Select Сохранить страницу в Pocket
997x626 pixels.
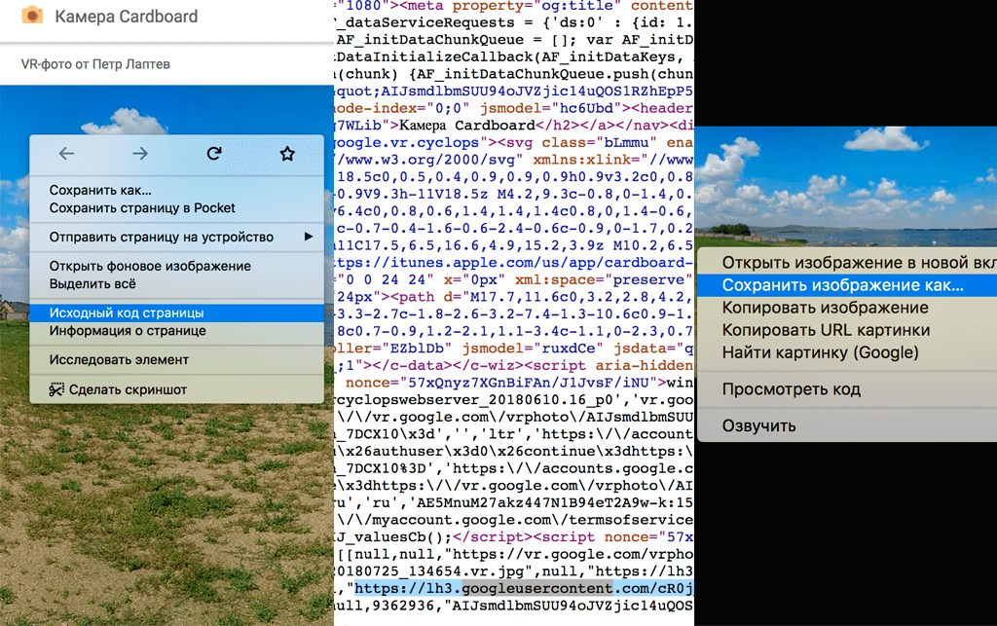(142, 207)
